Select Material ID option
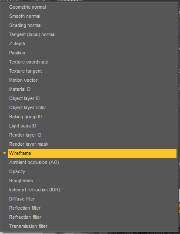The image size is (180, 234). point(92,89)
